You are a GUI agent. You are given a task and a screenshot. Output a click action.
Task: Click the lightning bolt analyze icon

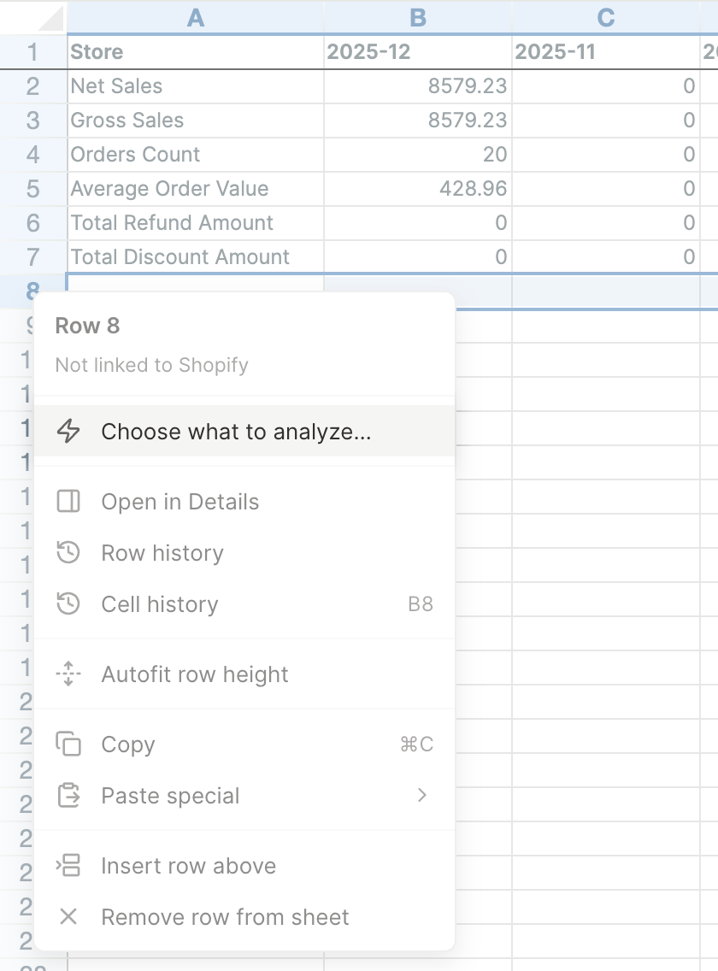(68, 431)
